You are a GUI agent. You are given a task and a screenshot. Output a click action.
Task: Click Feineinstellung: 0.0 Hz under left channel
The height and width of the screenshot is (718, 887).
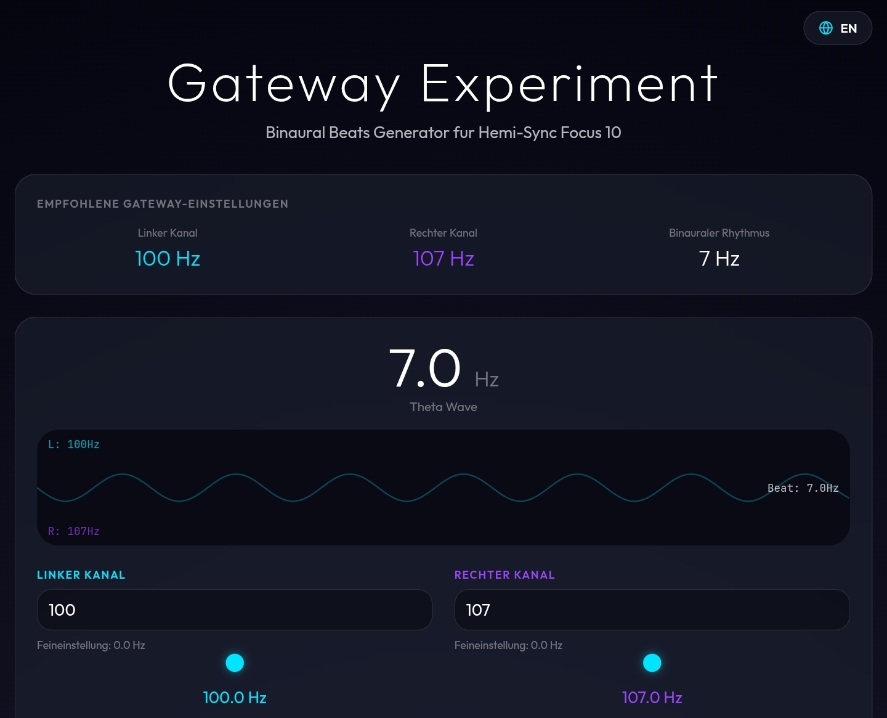tap(91, 645)
